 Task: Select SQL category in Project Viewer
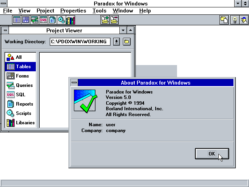[21, 95]
